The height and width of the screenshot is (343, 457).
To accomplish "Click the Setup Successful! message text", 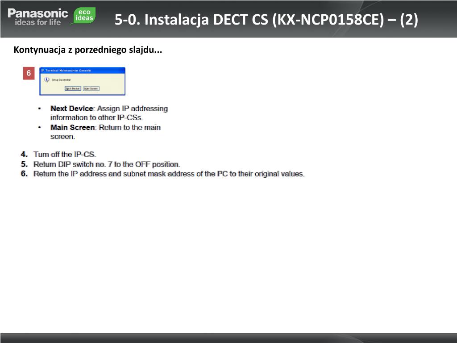I will click(62, 79).
